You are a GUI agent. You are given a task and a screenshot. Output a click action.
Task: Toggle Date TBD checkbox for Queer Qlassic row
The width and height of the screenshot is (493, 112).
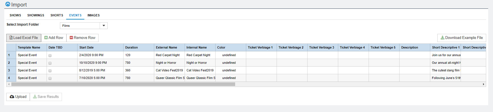[x=50, y=78]
